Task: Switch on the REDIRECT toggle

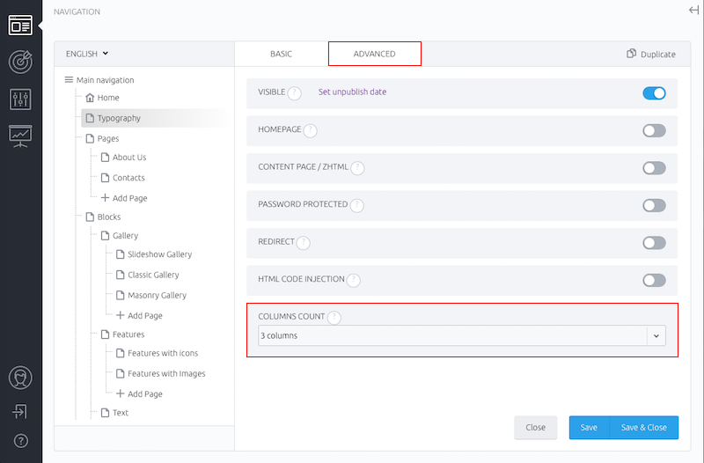Action: tap(654, 243)
